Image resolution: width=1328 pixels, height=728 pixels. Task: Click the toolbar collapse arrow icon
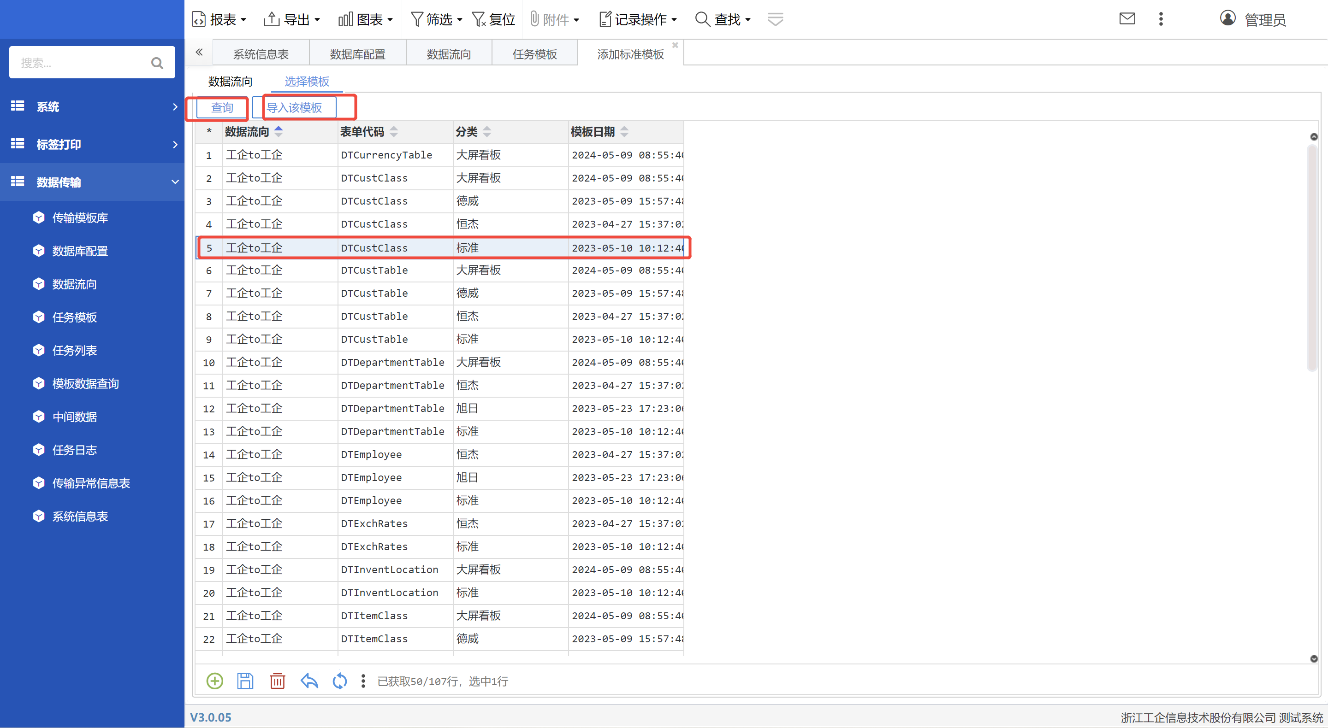[x=775, y=19]
